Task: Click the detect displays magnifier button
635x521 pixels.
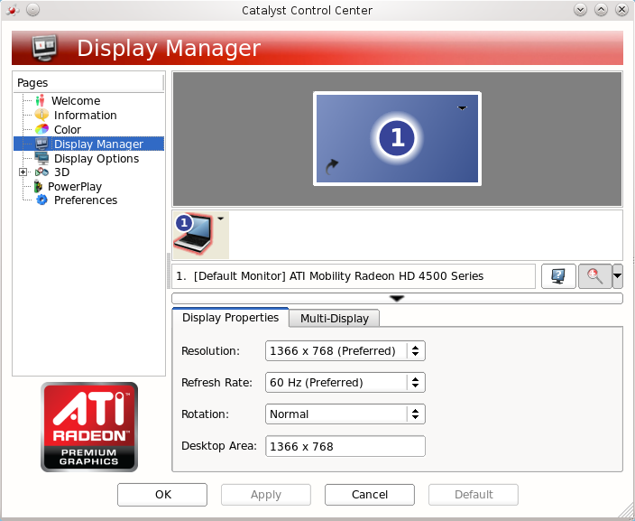Action: 594,276
